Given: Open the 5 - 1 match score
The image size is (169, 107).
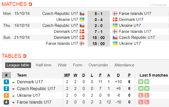Looking at the screenshot, I should point(98,14).
